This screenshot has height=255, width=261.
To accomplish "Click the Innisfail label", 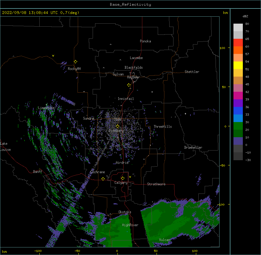I will click(126, 99).
